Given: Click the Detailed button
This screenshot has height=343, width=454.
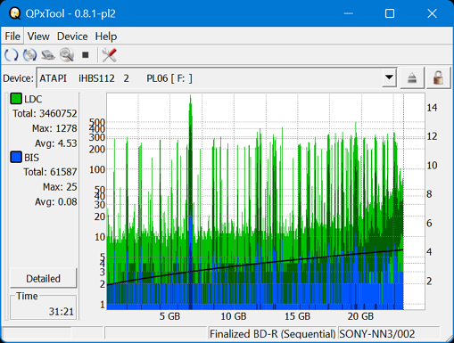Looking at the screenshot, I should click(44, 278).
